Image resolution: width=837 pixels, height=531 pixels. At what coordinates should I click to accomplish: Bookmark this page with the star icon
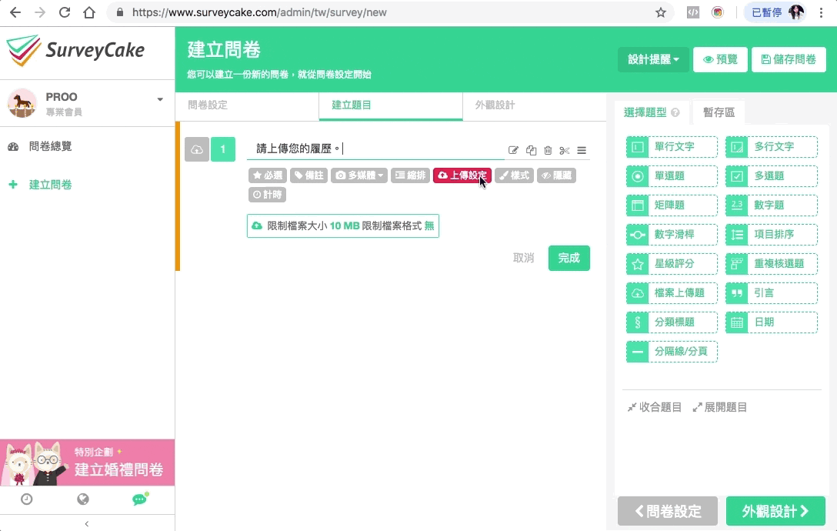660,12
